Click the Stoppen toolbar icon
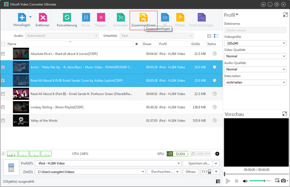The width and height of the screenshot is (290, 187). (101, 17)
